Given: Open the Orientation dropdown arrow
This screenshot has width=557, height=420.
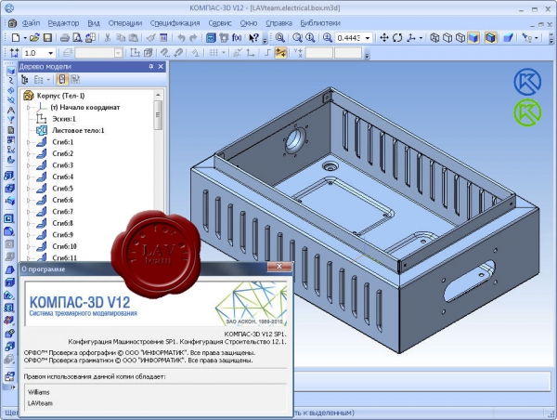Looking at the screenshot, I should click(421, 38).
